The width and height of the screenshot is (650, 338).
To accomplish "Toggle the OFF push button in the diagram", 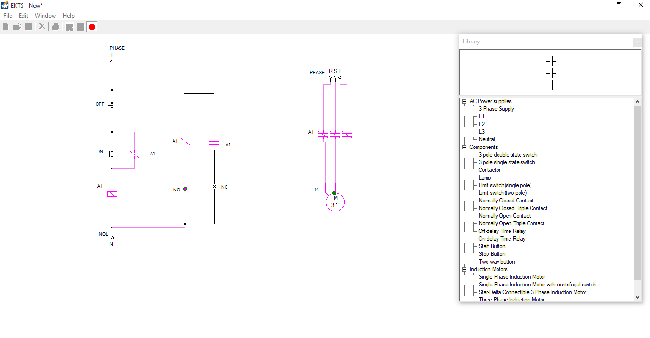I will point(111,104).
